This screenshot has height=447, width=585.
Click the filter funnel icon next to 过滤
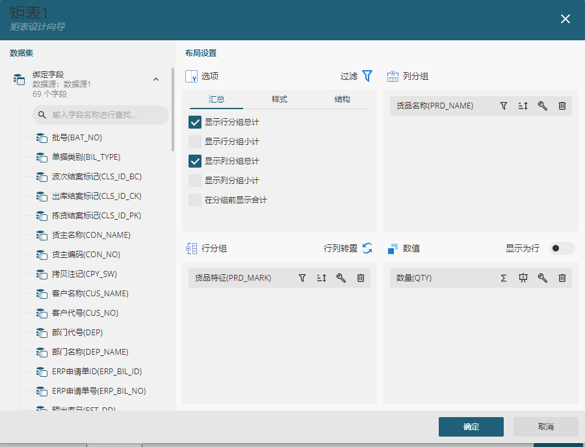367,76
